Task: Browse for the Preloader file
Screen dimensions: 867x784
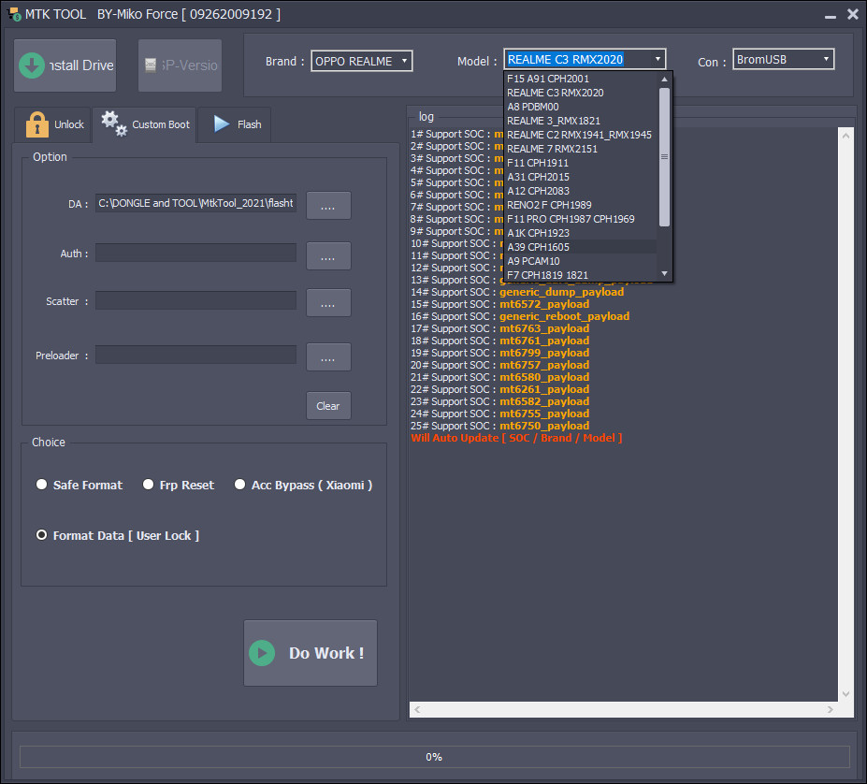Action: 328,356
